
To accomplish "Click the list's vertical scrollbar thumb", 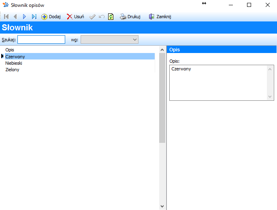I will tap(162, 98).
